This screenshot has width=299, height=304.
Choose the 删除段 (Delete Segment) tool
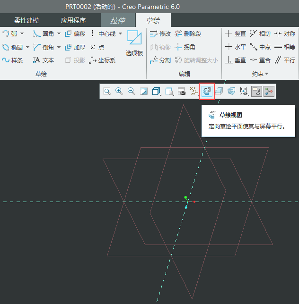pyautogui.click(x=188, y=34)
